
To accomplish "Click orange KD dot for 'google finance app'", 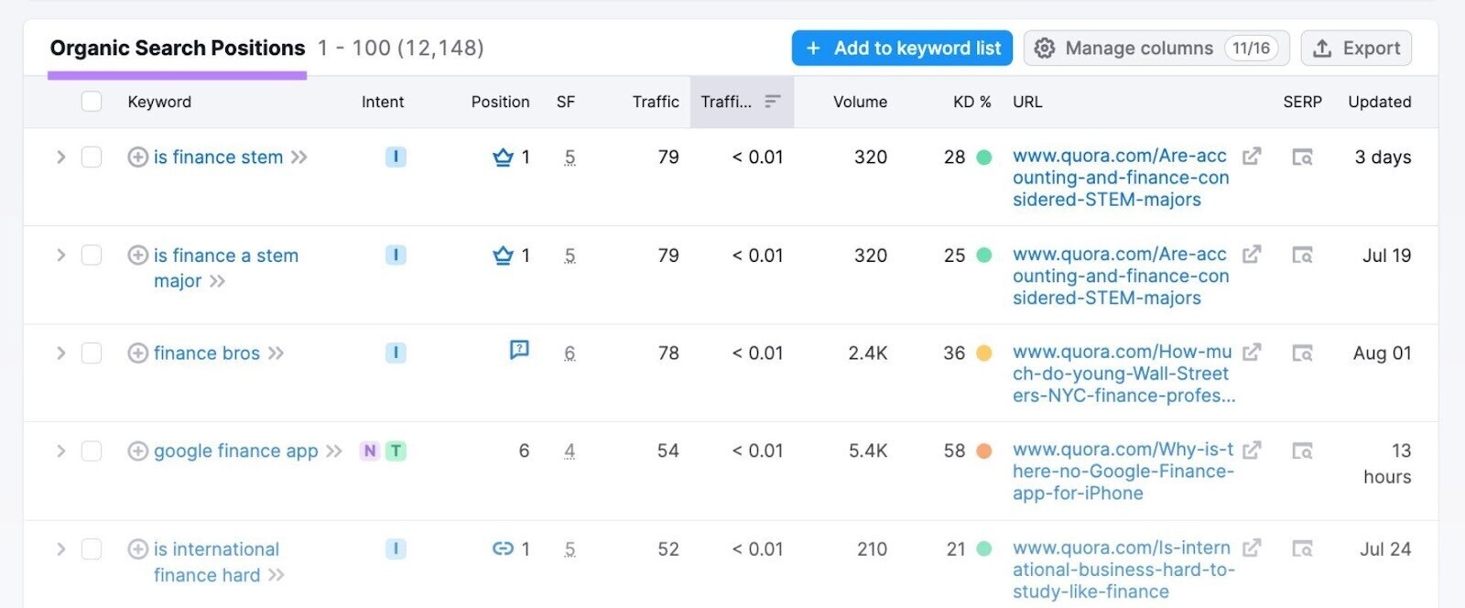I will (x=984, y=451).
